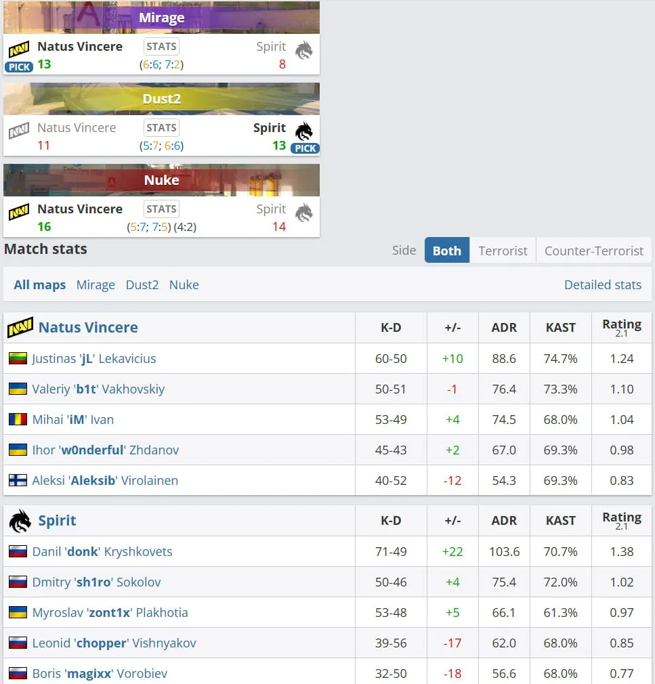Open the Detailed stats link
Viewport: 655px width, 684px height.
[x=603, y=285]
